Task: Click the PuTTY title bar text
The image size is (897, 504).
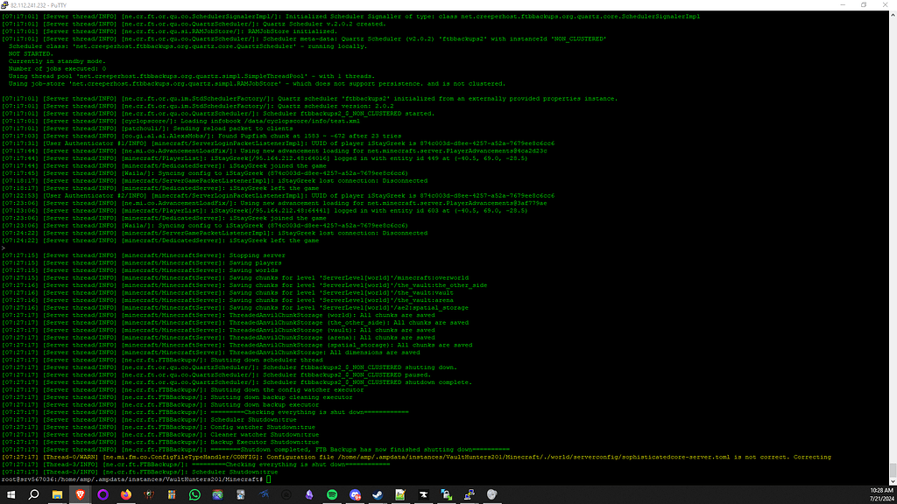Action: tap(36, 4)
